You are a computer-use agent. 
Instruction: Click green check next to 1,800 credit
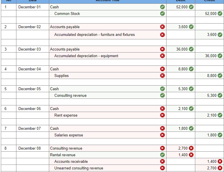coord(220,135)
